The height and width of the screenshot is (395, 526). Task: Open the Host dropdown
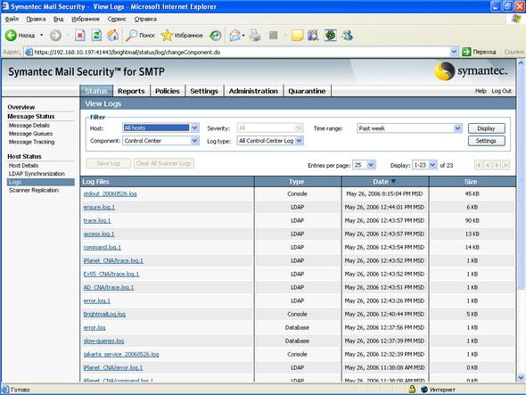click(194, 128)
